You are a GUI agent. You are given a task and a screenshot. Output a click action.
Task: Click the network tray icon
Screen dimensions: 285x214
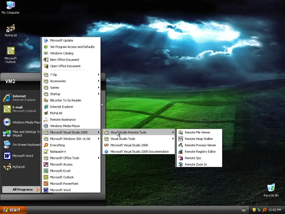[x=259, y=210]
